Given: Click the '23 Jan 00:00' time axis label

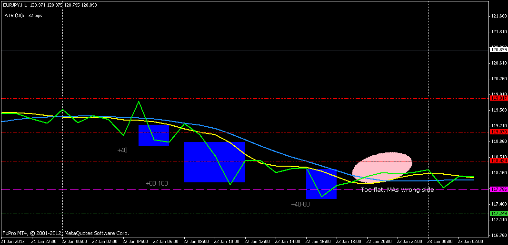Looking at the screenshot, I should pos(438,241).
